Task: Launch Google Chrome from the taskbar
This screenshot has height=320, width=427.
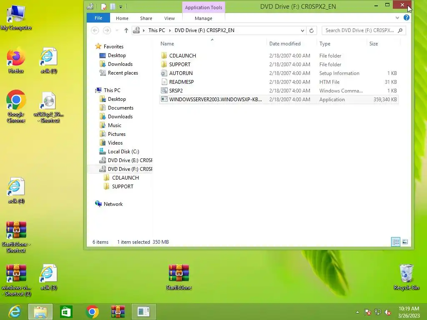Action: pos(92,312)
